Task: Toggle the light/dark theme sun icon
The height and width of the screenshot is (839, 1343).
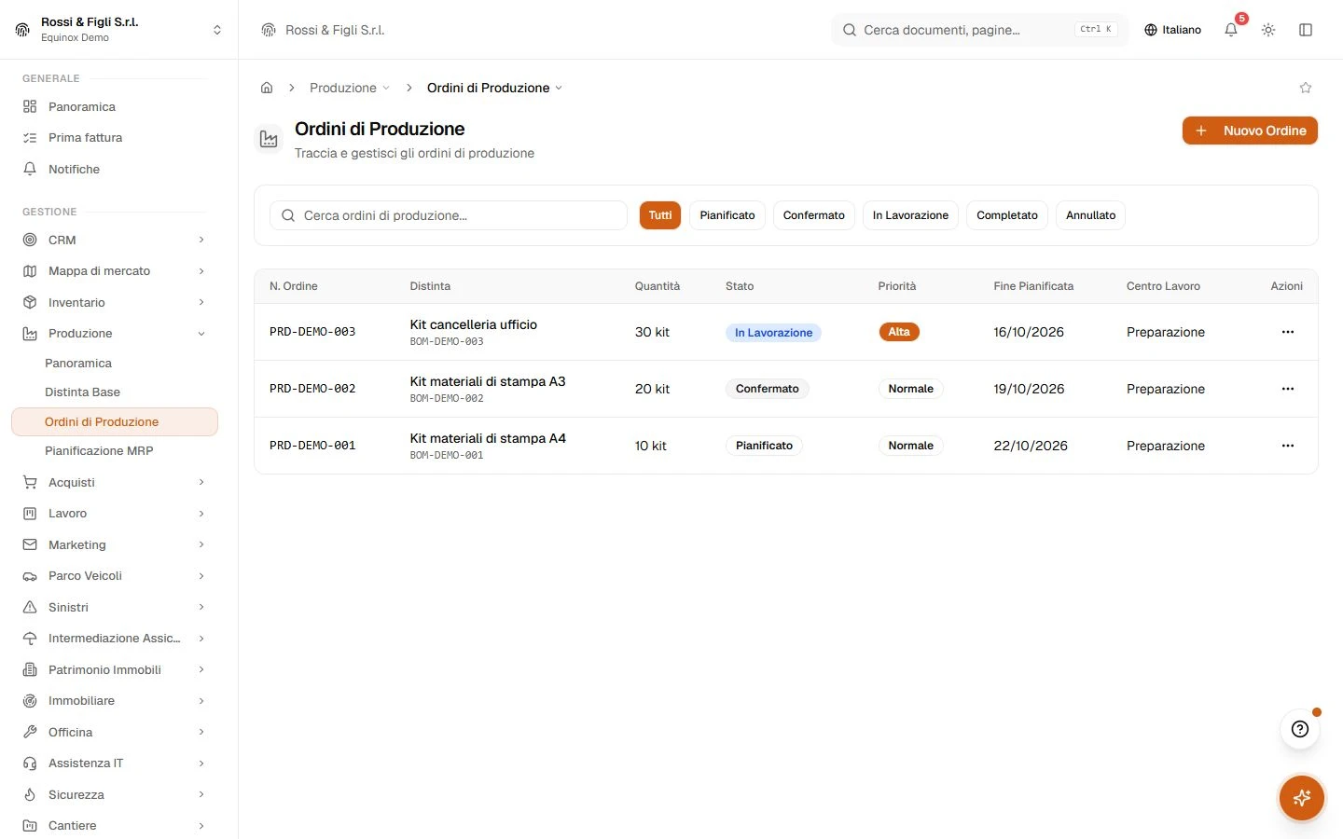Action: 1268,30
